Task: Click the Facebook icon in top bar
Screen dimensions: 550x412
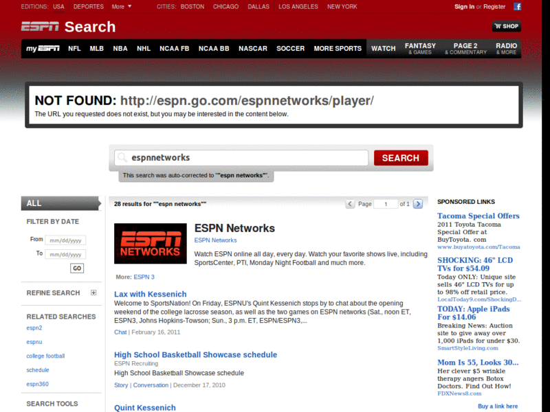Action: pyautogui.click(x=518, y=6)
